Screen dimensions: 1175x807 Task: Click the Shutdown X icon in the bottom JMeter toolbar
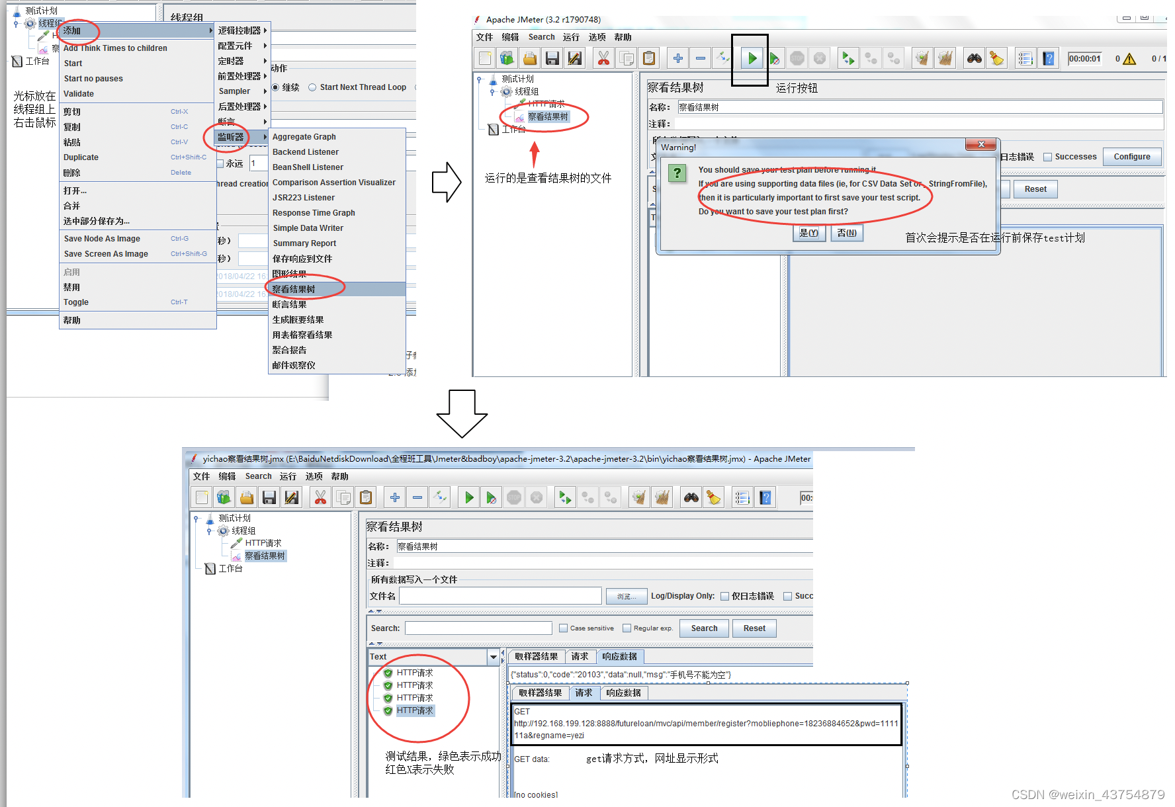537,497
